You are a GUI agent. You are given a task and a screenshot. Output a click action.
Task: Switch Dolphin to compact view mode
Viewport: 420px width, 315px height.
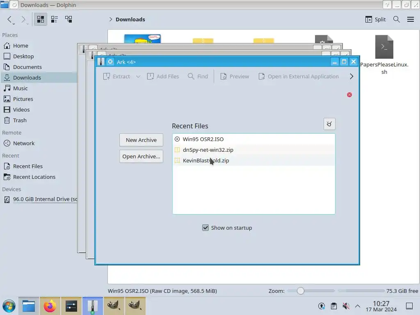click(55, 19)
